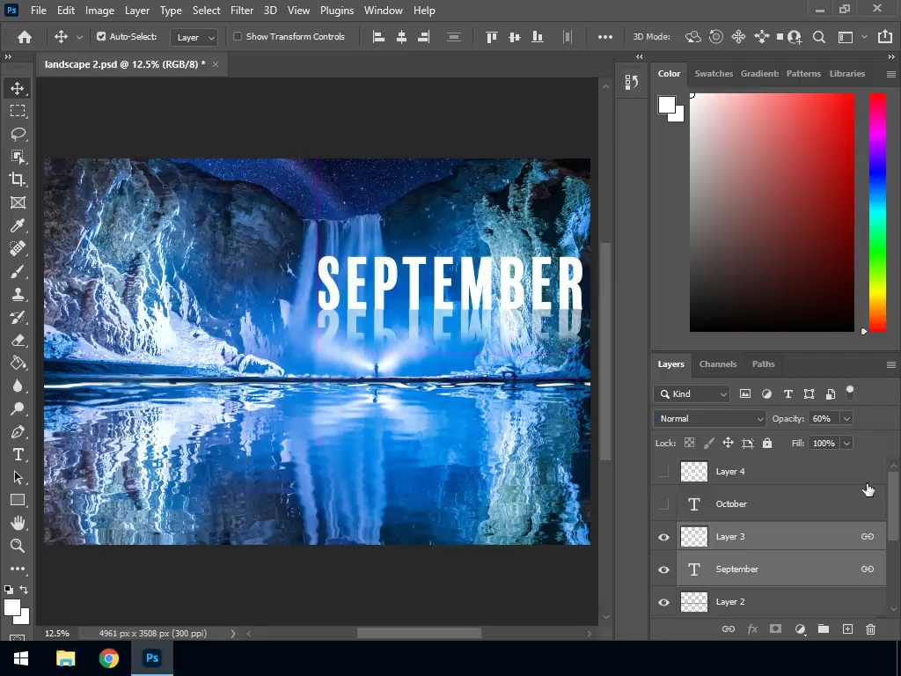Open the Kind filter dropdown
Viewport: 901px width, 676px height.
(x=692, y=393)
